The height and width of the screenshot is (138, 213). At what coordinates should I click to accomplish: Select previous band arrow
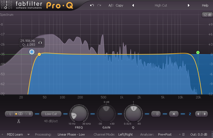(198, 114)
